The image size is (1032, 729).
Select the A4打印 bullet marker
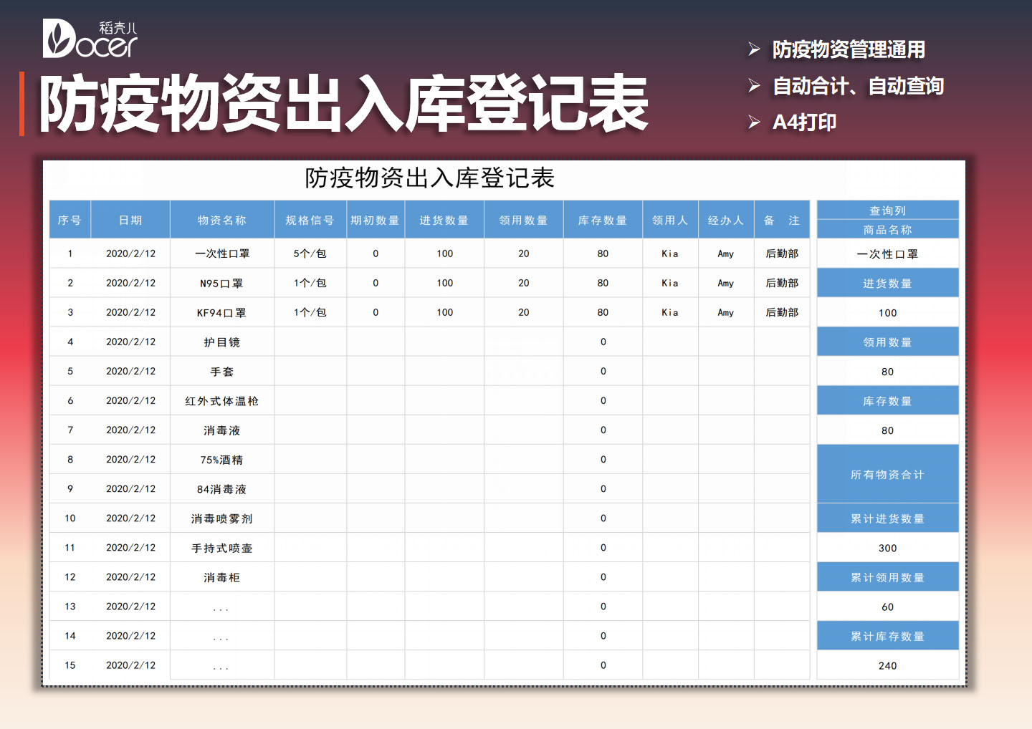click(752, 122)
